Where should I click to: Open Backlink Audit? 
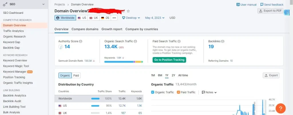12,101
